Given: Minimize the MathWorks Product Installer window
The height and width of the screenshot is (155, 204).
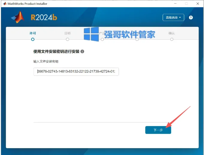Looking at the screenshot, I should 175,4.
